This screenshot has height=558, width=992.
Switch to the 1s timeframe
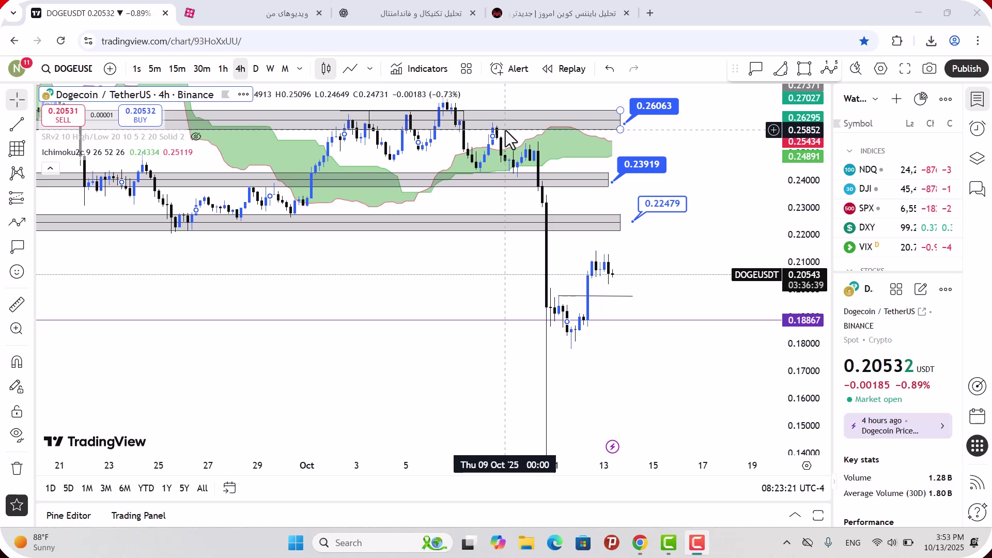136,69
